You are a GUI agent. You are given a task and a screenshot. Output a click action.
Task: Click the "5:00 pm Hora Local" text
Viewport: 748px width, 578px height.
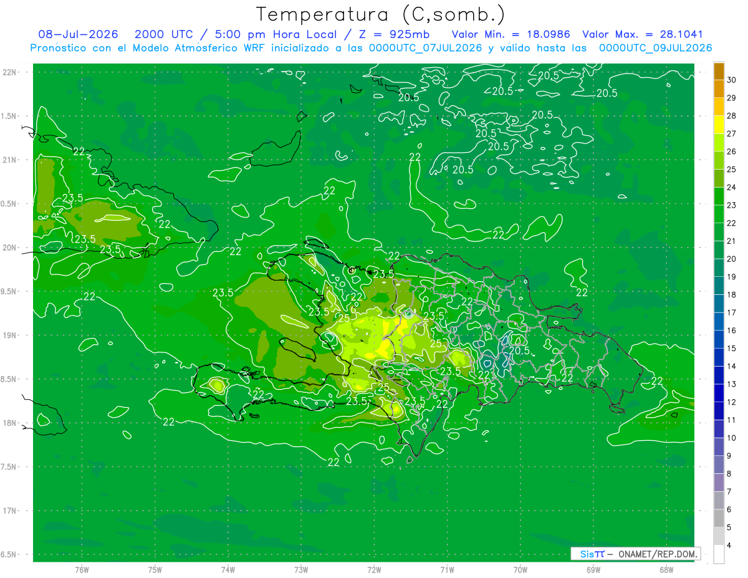276,34
